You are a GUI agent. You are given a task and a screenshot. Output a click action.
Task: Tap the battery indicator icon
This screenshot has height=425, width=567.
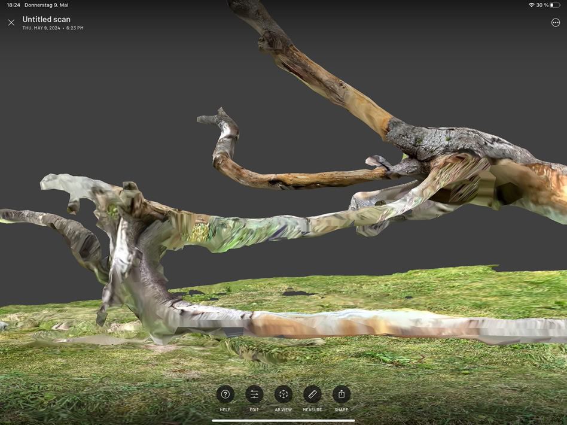pos(555,5)
